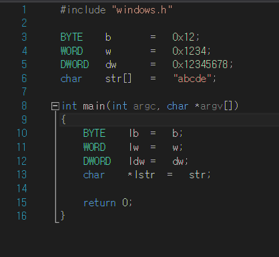Click the global variable b on line 3
Image resolution: width=279 pixels, height=257 pixels.
[x=108, y=37]
